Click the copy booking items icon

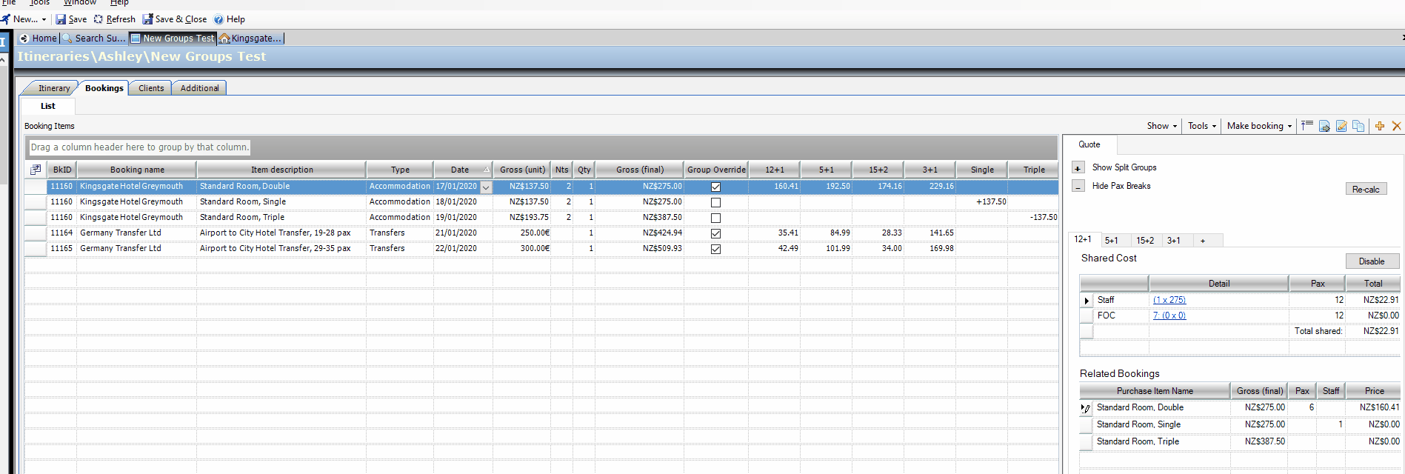point(1358,126)
